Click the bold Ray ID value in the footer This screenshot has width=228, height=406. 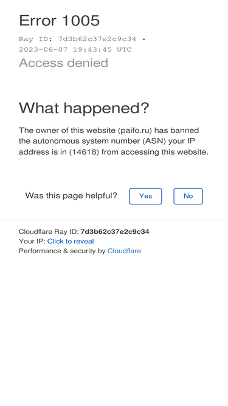coord(115,231)
